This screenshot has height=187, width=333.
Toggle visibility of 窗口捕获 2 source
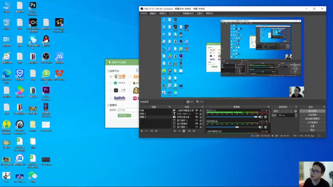(x=196, y=127)
